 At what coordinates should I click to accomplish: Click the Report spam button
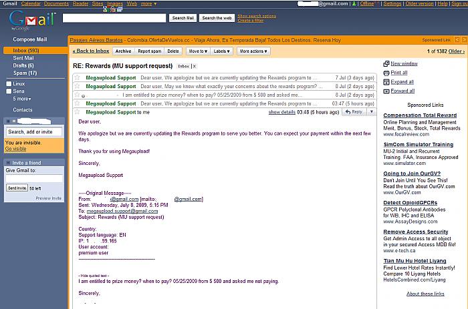(x=150, y=51)
